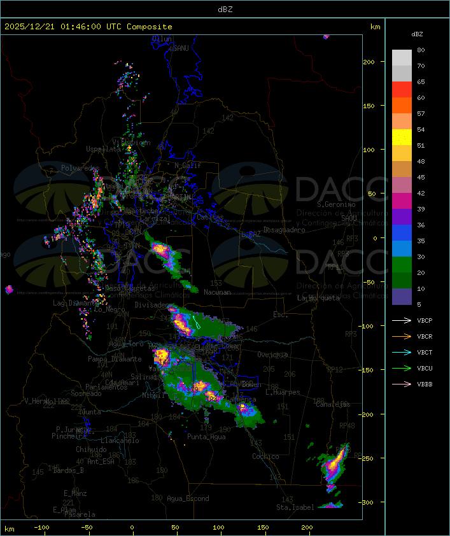This screenshot has width=450, height=536.
Task: Select the slate 5-10 dBZ swatch
Action: click(x=402, y=297)
